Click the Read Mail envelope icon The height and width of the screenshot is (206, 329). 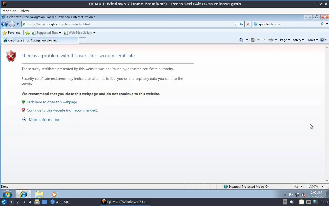263,40
